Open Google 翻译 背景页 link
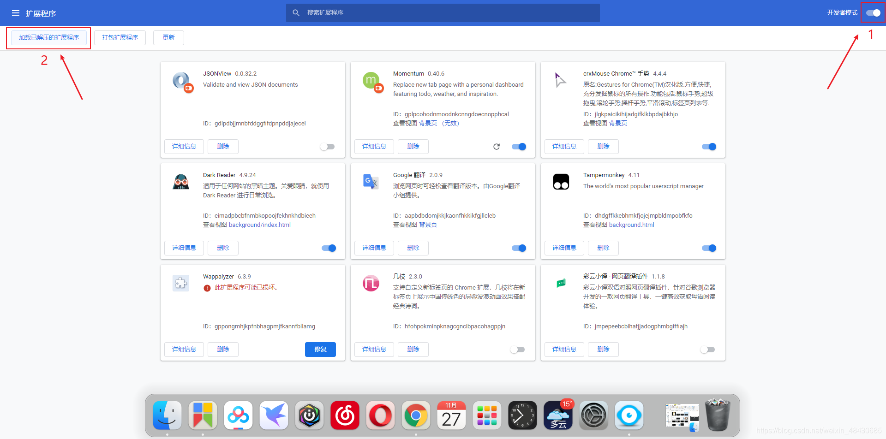 428,225
